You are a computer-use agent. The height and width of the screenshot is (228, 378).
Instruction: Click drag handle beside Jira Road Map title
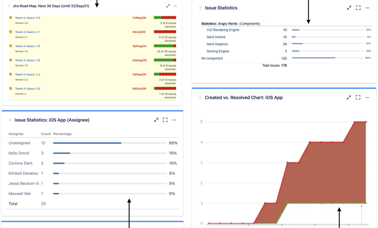tap(10, 6)
